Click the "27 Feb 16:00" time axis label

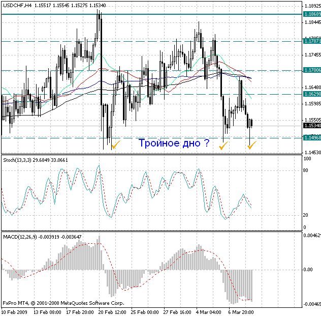pyautogui.click(x=177, y=312)
